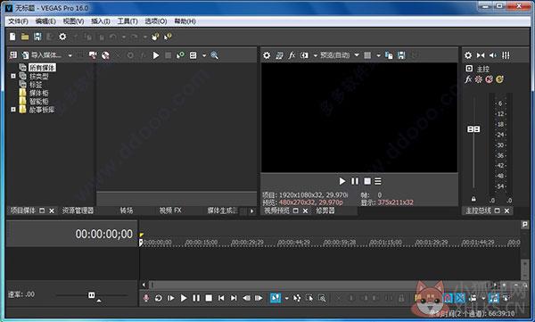
Task: Open master bus audio properties gear icon
Action: tap(468, 55)
